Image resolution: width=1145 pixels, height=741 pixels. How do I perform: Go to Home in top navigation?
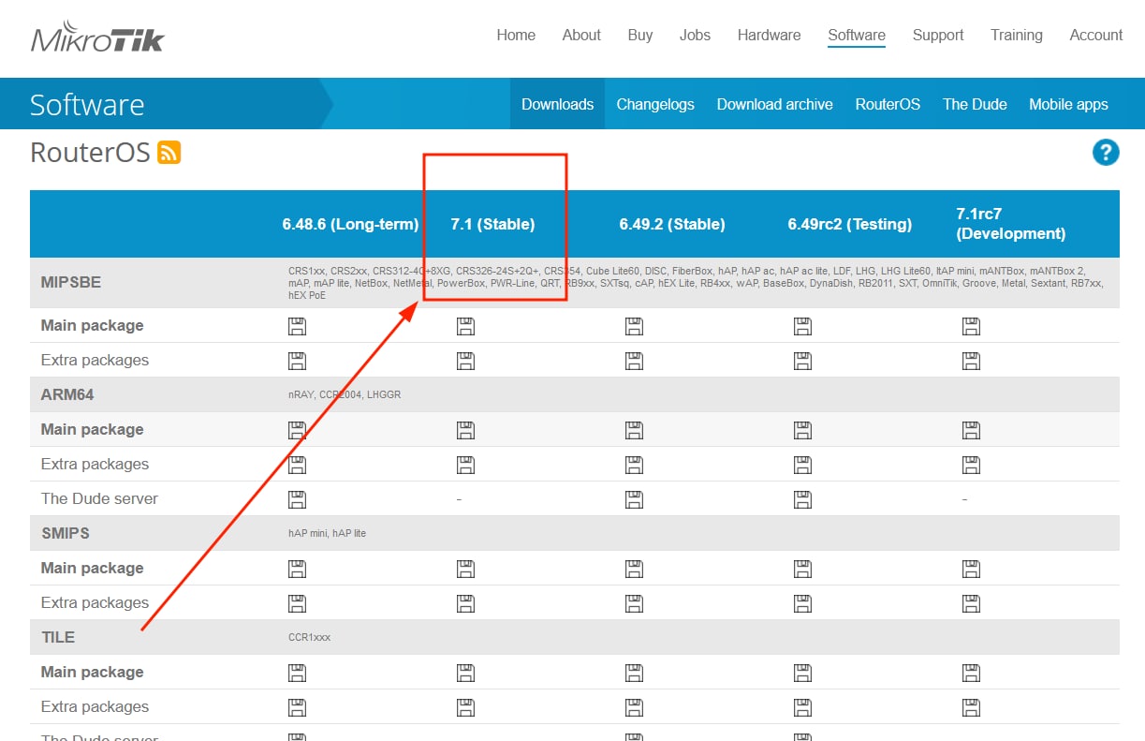click(x=516, y=35)
